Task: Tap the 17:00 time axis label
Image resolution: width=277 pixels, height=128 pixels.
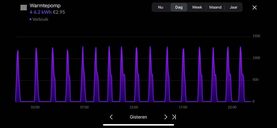Action: click(183, 107)
